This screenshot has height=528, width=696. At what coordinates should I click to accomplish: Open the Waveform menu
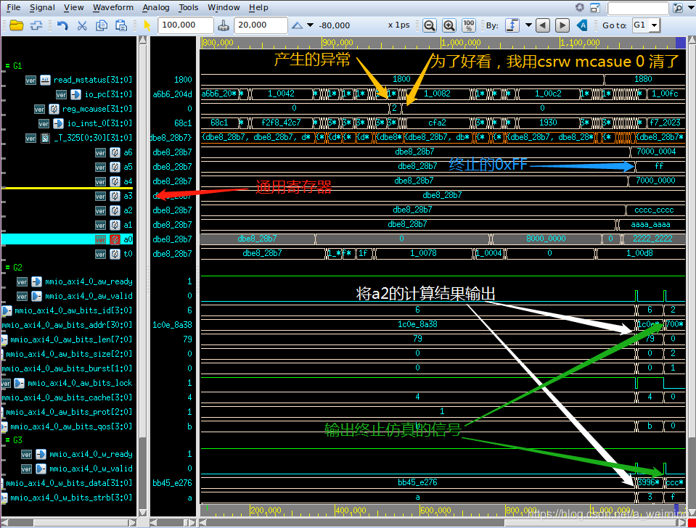point(113,7)
